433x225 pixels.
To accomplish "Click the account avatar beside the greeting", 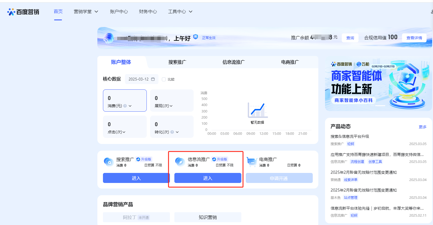I will 108,38.
